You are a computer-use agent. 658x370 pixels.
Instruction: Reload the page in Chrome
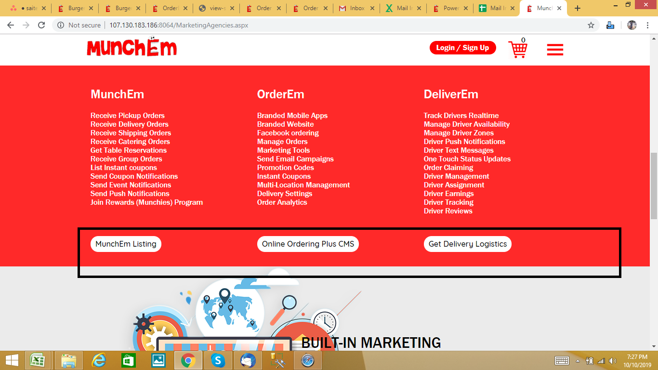41,25
